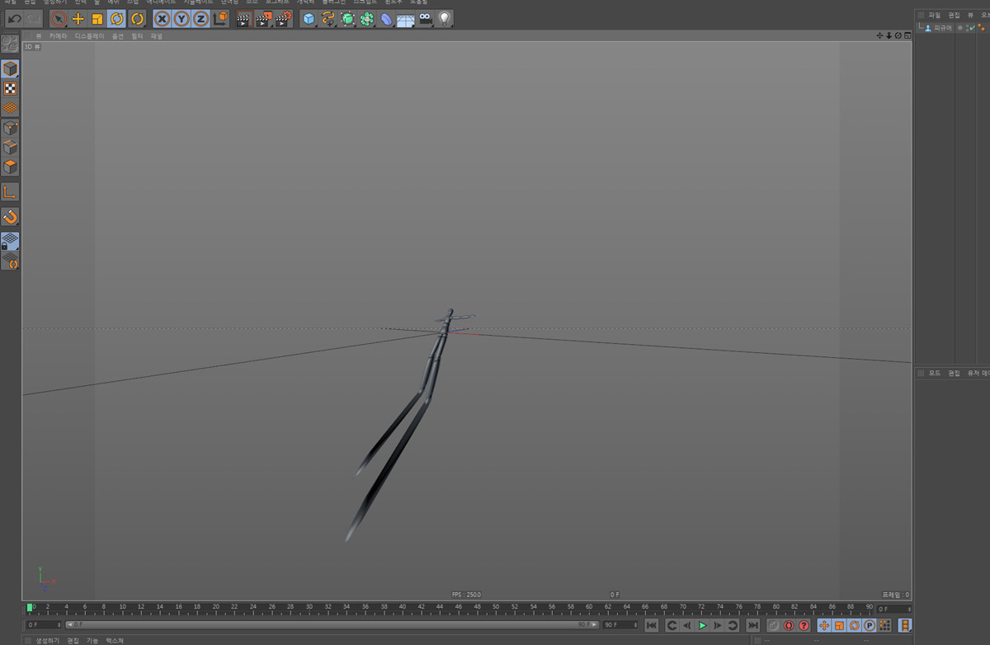Open the spline pen tools palette

[328, 18]
